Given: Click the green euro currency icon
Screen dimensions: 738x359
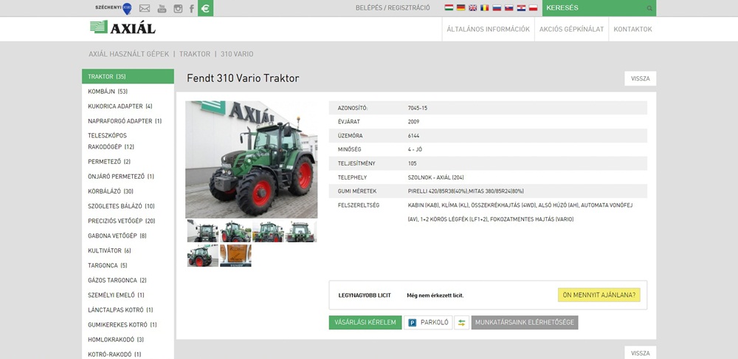Looking at the screenshot, I should (206, 8).
